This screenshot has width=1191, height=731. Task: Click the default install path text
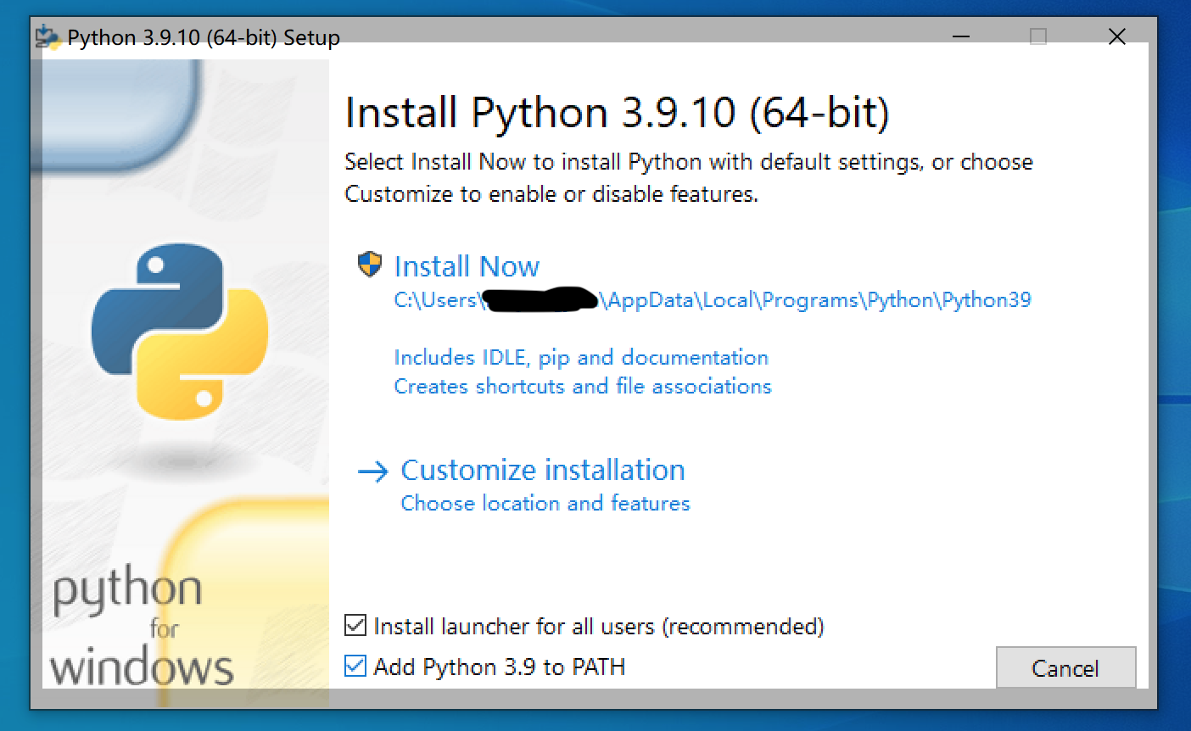point(713,300)
